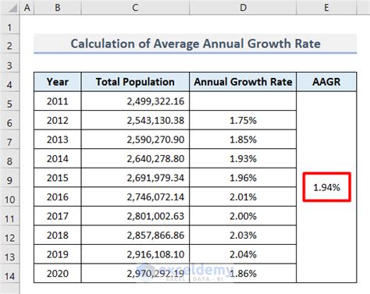
Task: Select the year cell 2019
Action: (58, 254)
